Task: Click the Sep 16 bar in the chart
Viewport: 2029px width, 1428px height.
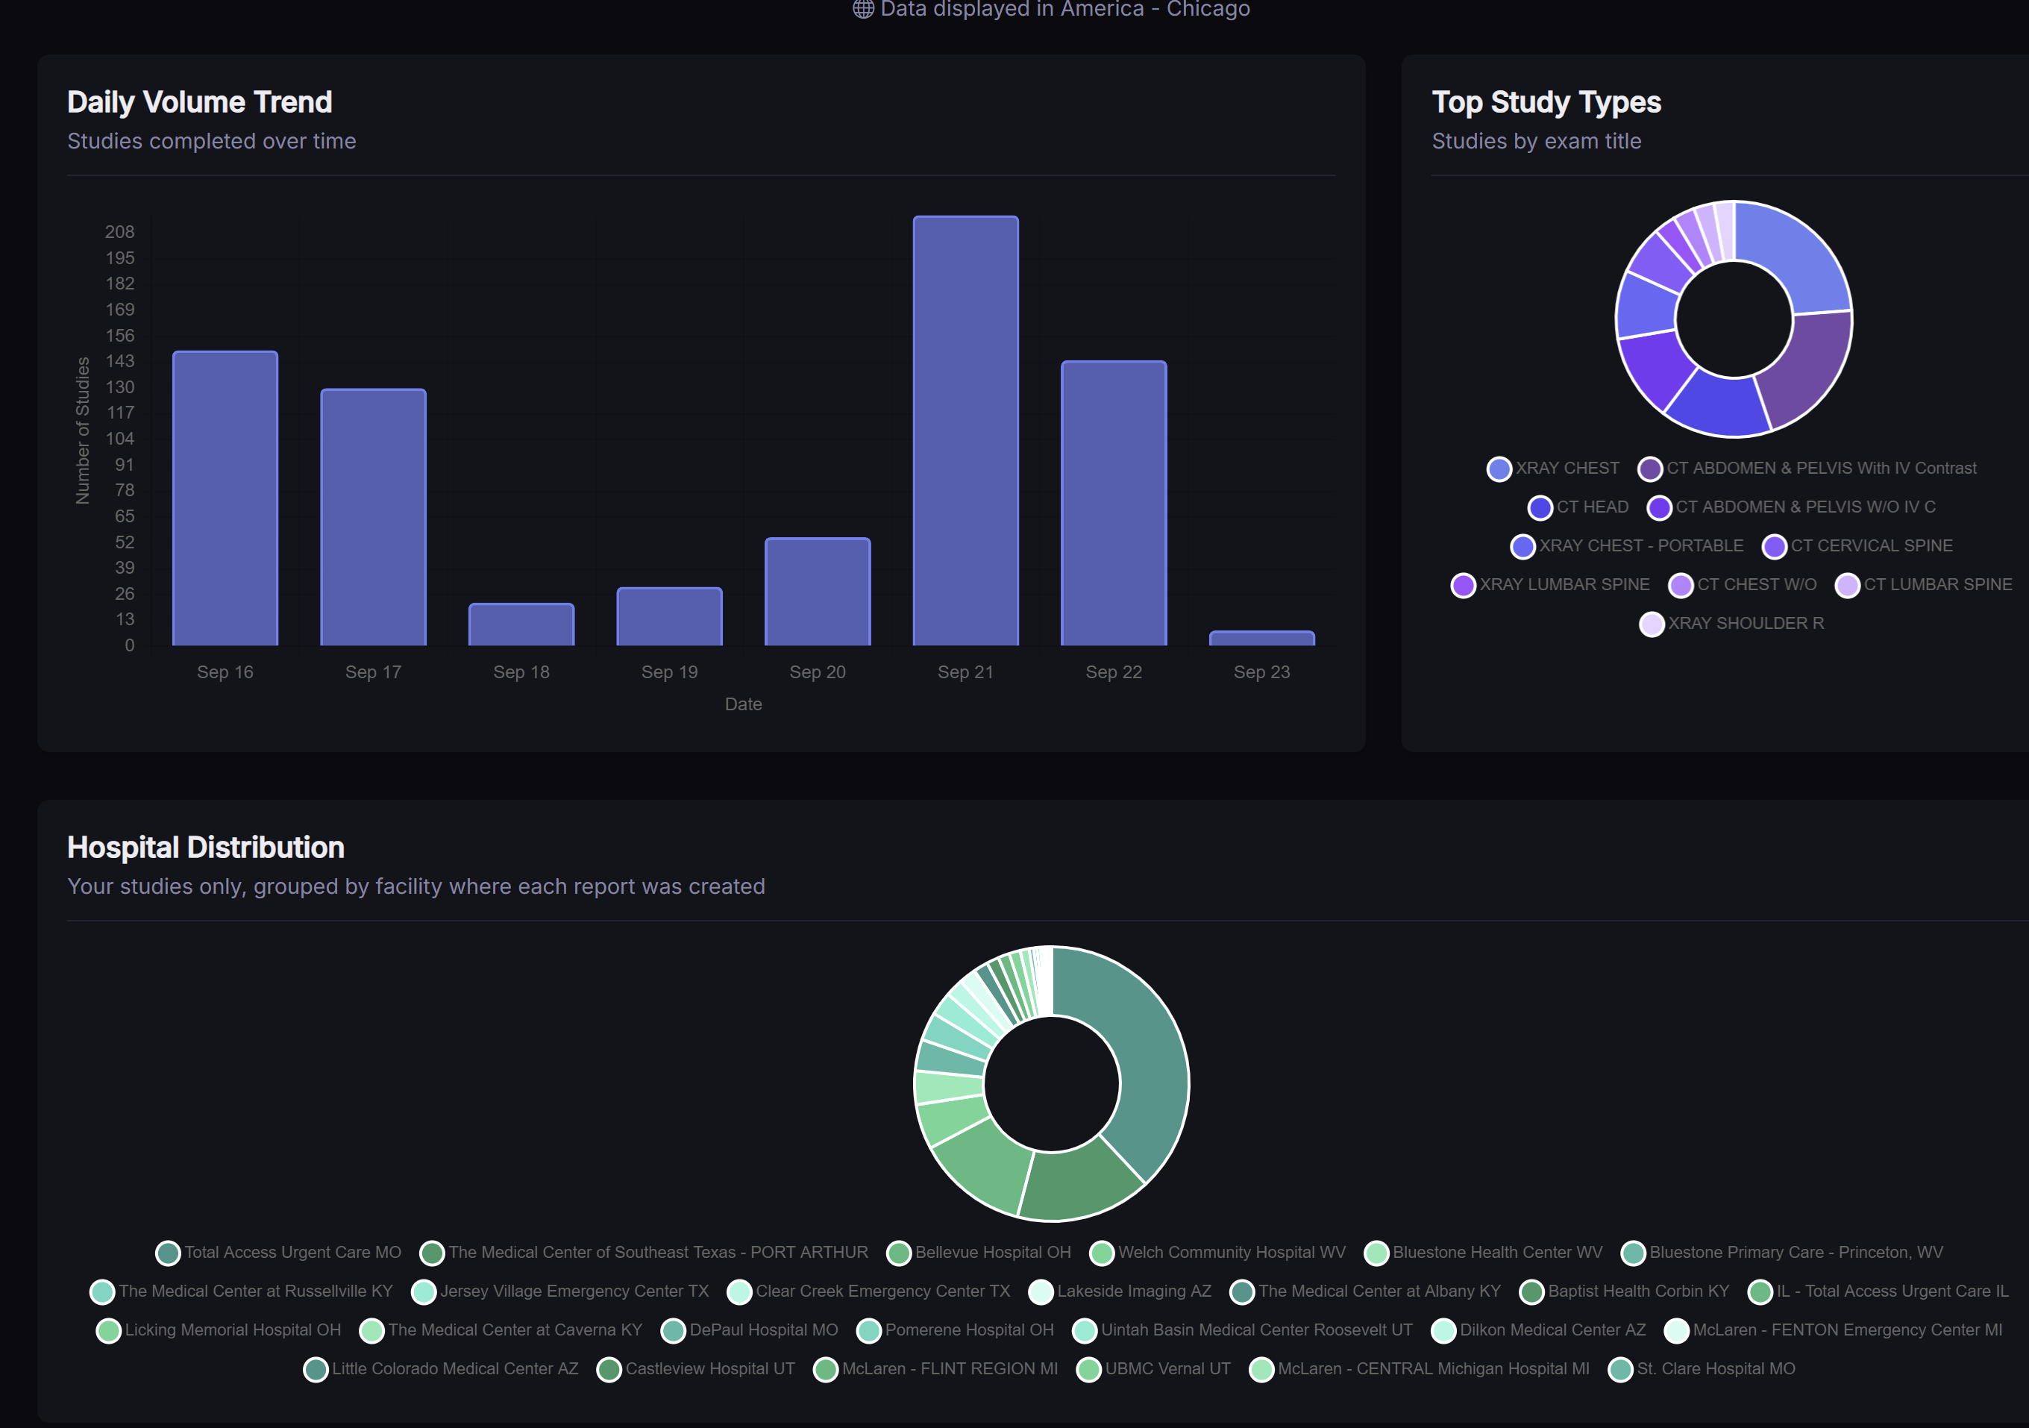Action: 225,498
